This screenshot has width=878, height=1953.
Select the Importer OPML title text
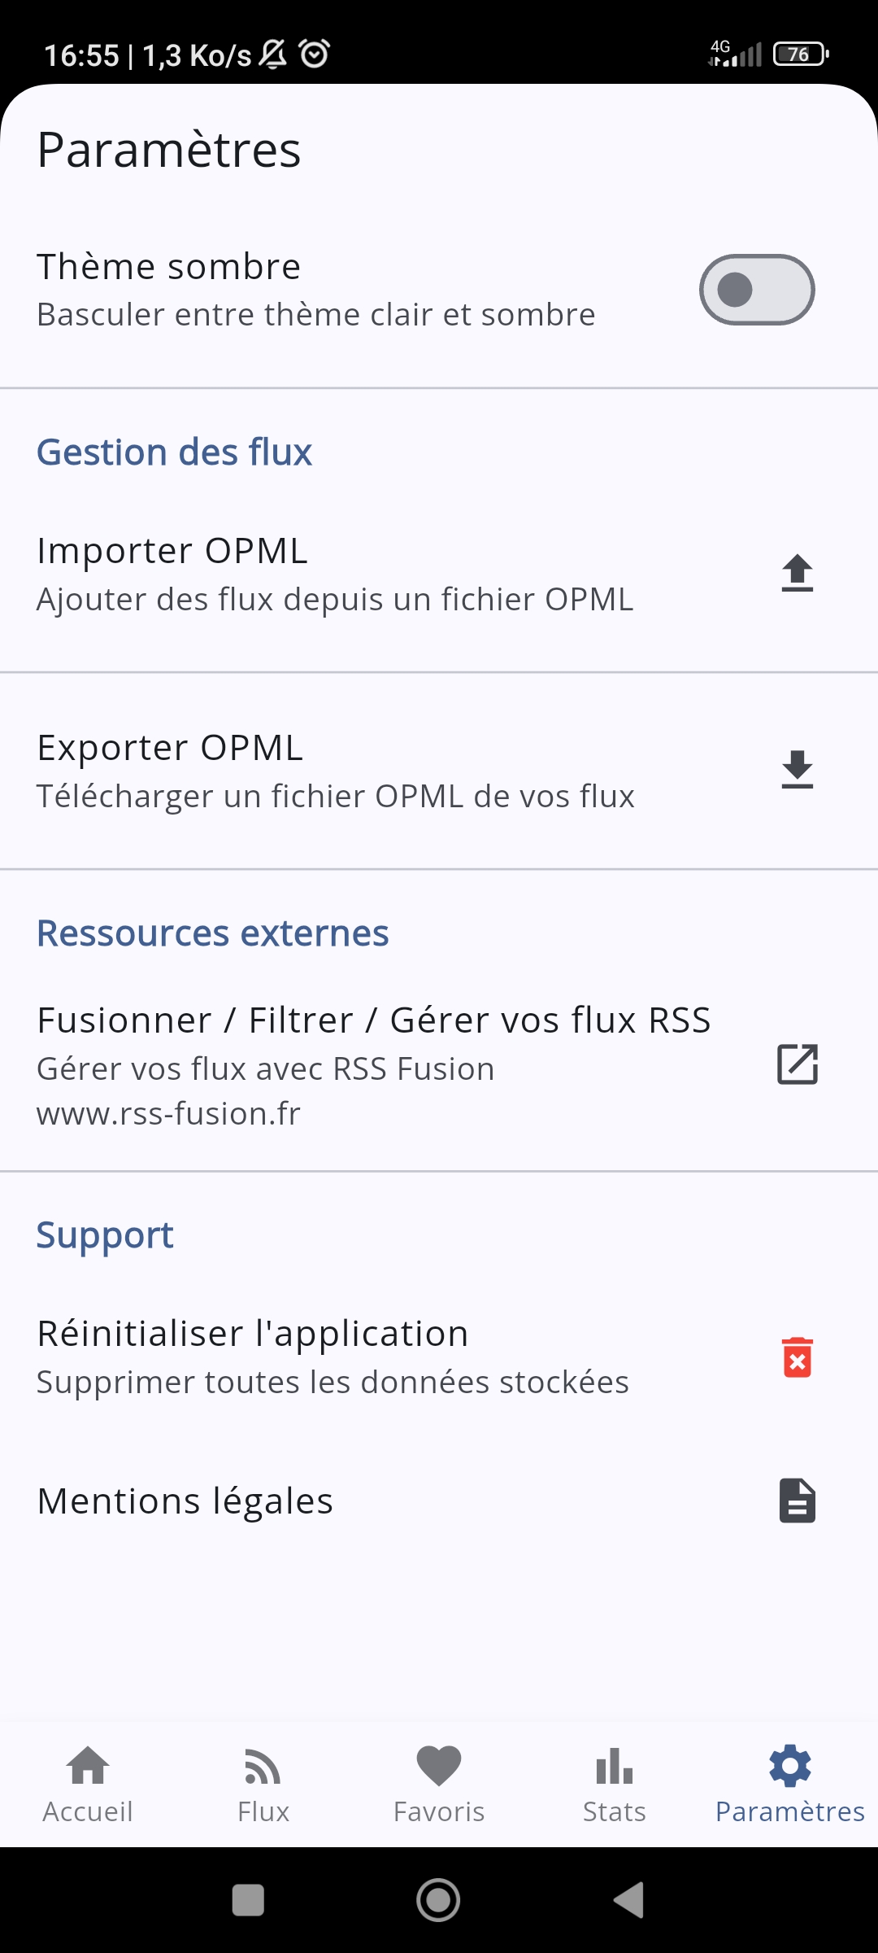click(x=172, y=551)
